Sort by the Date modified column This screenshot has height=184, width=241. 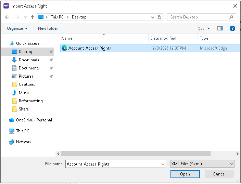163,38
